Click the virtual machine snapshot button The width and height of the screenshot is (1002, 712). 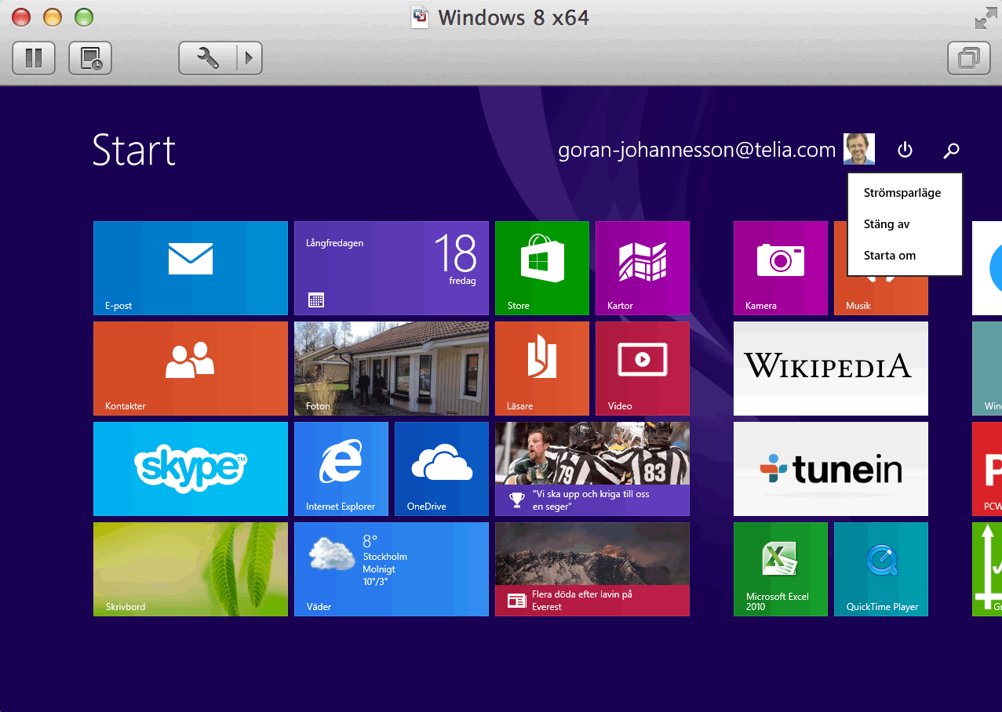(x=90, y=58)
